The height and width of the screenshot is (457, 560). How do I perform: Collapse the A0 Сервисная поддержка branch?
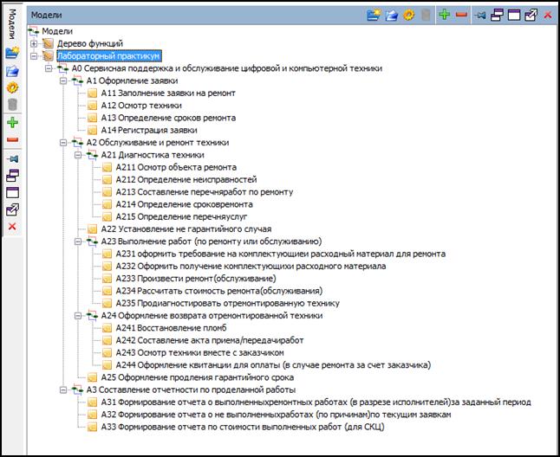49,68
